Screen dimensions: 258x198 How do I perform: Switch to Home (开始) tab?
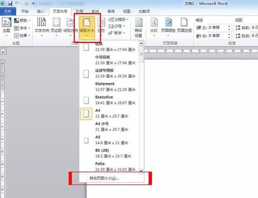point(25,11)
